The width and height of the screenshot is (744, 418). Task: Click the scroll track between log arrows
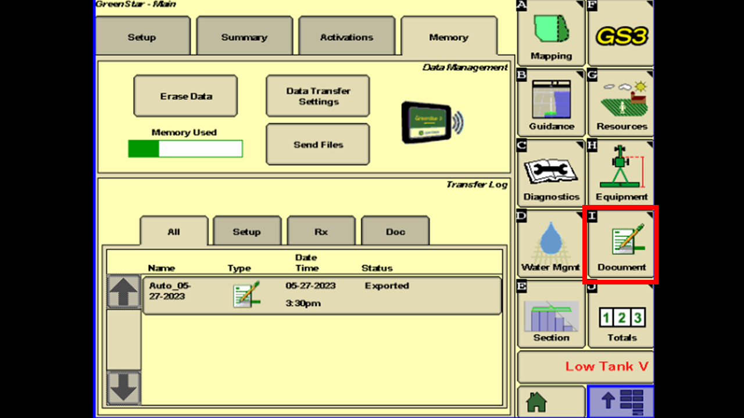coord(124,340)
